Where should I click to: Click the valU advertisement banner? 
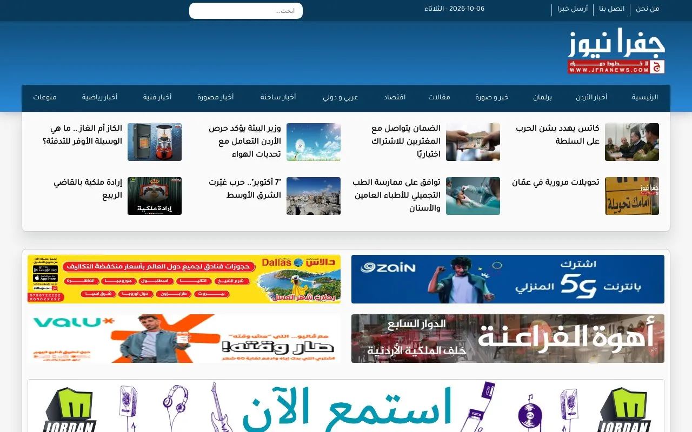184,339
